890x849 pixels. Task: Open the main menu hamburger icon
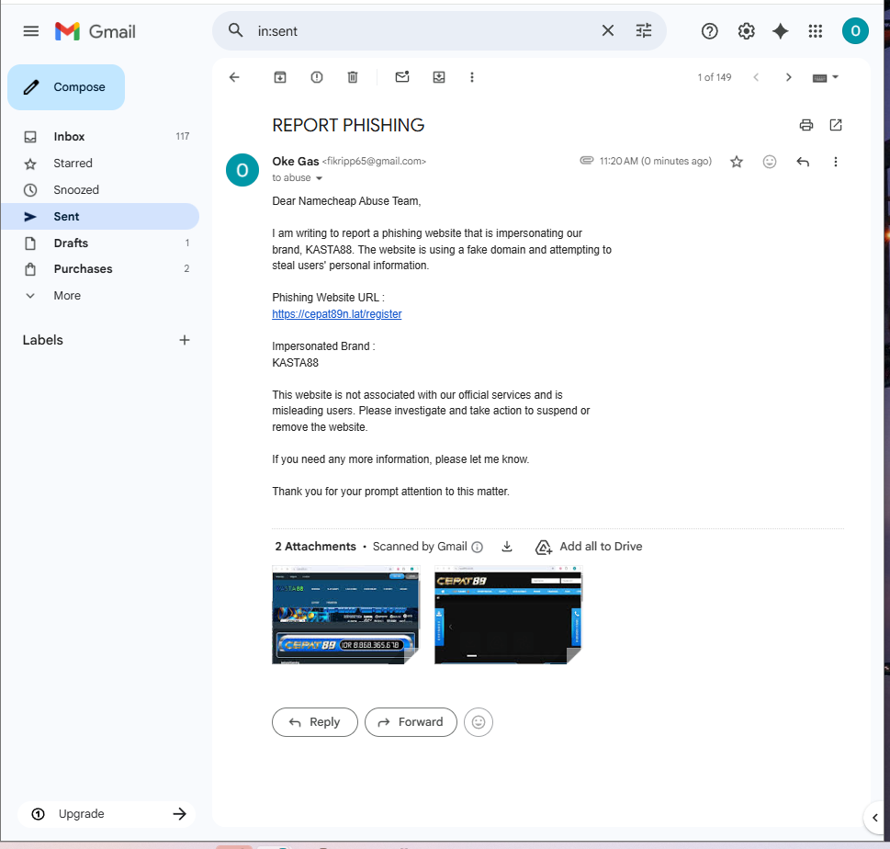(30, 31)
